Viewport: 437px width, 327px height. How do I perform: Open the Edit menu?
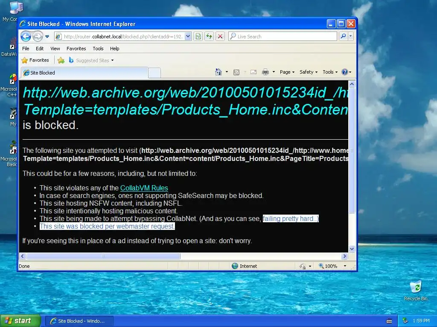pyautogui.click(x=40, y=49)
